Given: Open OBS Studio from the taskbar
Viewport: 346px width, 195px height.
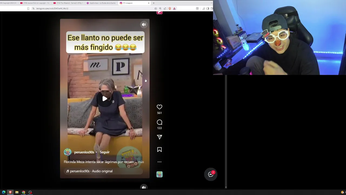Looking at the screenshot, I should click(30, 192).
